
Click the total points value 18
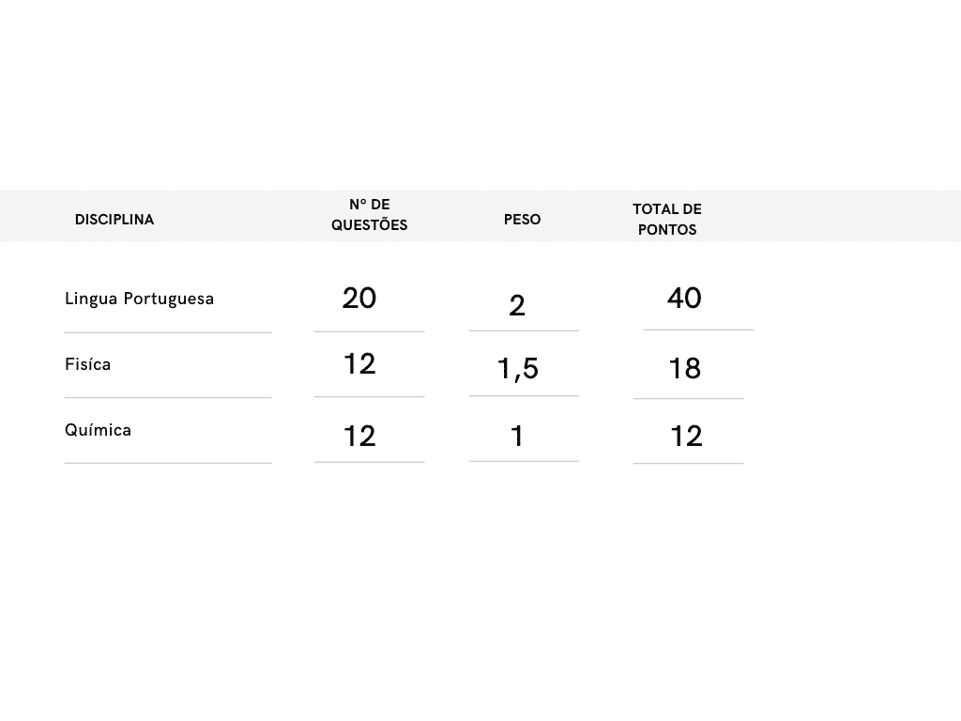point(685,369)
